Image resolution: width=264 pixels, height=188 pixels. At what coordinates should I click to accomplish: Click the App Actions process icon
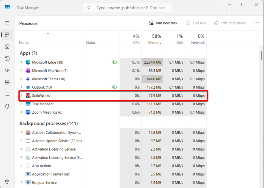coord(28,166)
